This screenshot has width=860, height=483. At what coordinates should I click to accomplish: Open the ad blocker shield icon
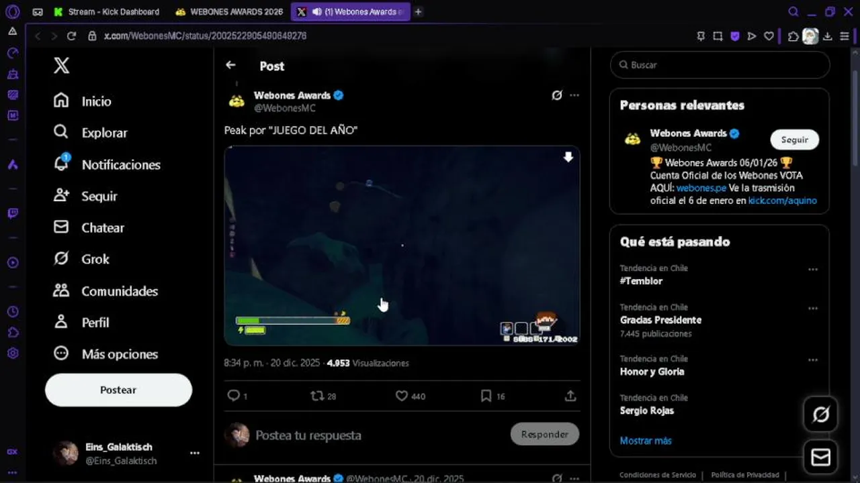(x=734, y=36)
